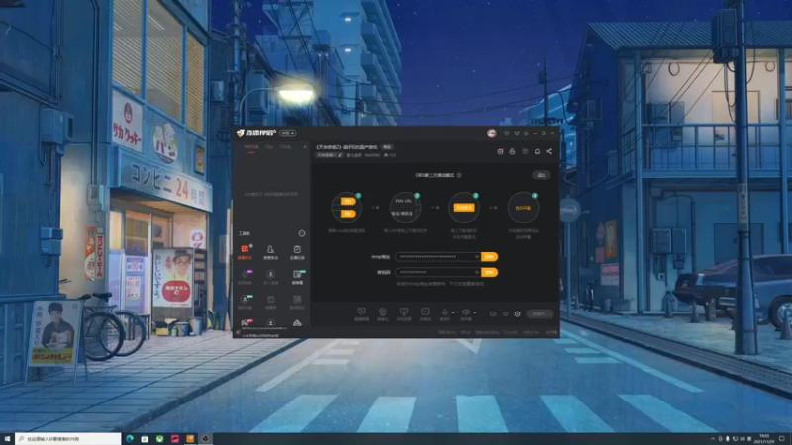Open the Windows Start menu
The height and width of the screenshot is (445, 792).
[7, 439]
